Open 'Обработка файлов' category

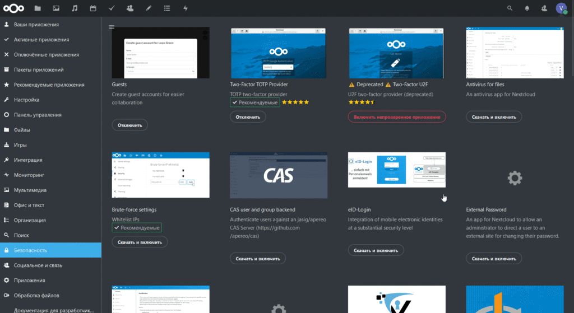pyautogui.click(x=50, y=295)
